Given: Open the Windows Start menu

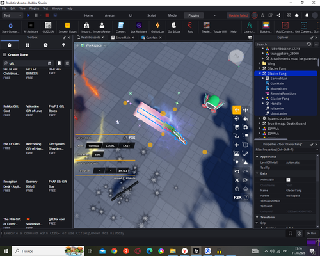Looking at the screenshot, I should click(6, 251).
